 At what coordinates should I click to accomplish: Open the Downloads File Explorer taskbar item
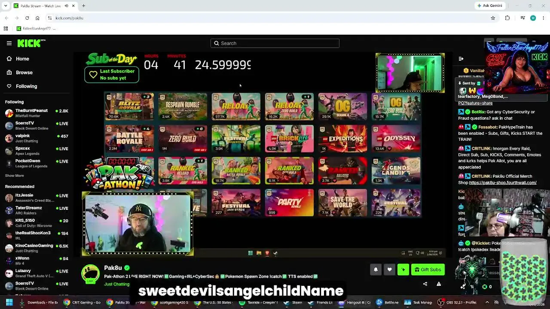pos(39,303)
